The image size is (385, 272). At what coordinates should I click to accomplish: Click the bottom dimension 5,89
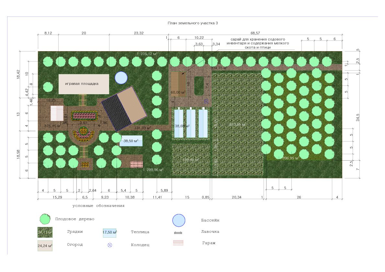click(164, 190)
